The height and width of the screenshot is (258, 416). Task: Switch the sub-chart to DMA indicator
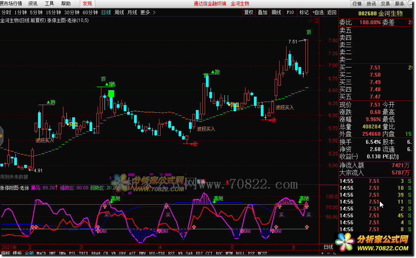coord(62,253)
